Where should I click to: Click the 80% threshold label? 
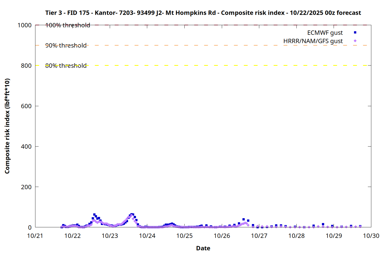(x=66, y=66)
